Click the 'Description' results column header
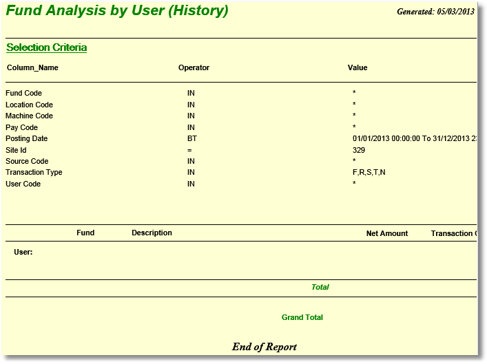The width and height of the screenshot is (487, 364). [x=152, y=233]
